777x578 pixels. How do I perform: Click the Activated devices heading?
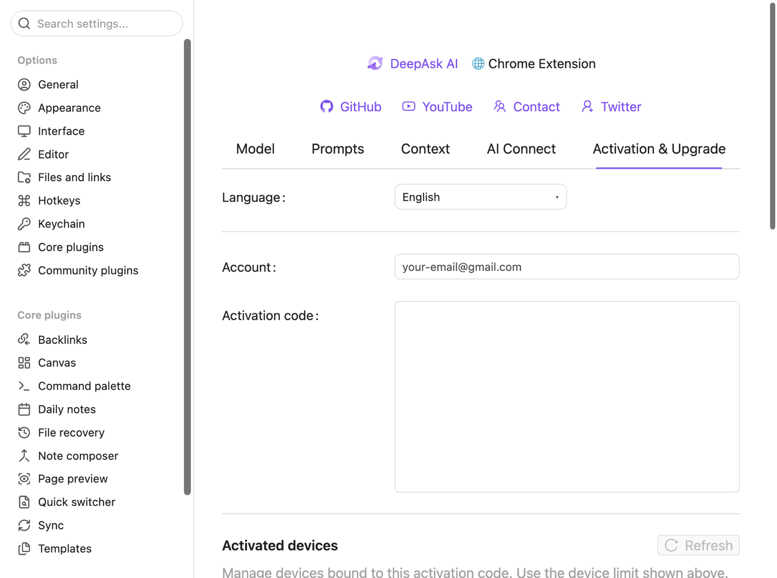(x=280, y=546)
